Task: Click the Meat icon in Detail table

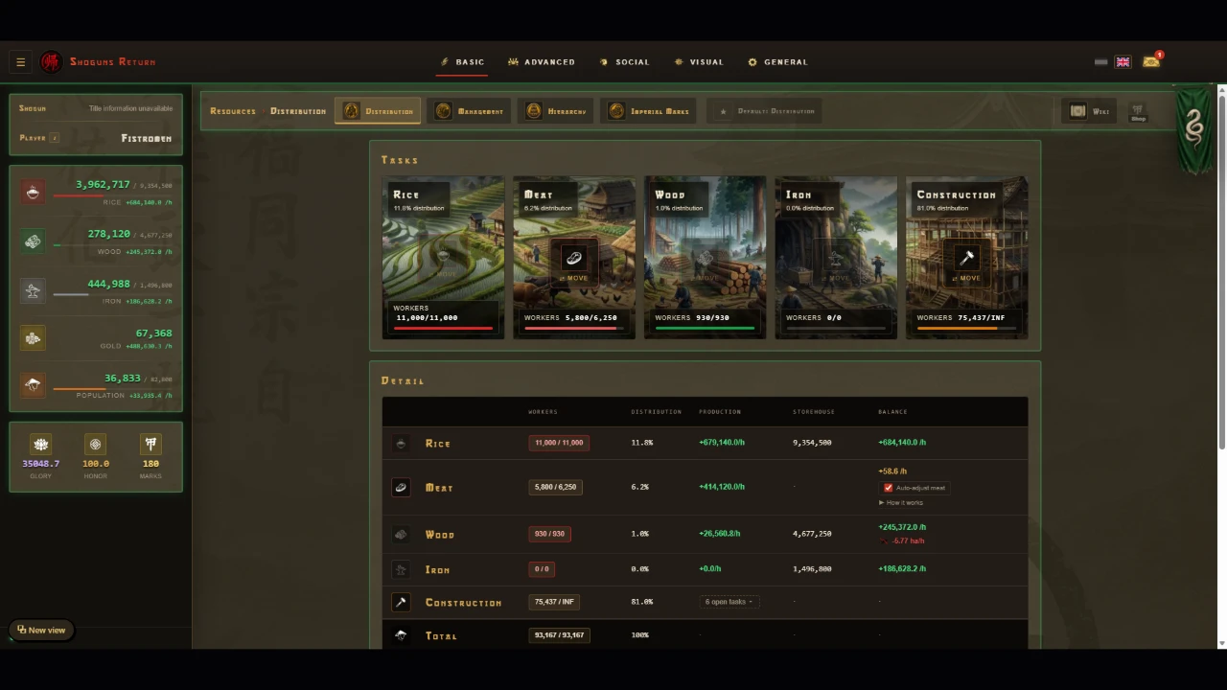Action: [401, 488]
